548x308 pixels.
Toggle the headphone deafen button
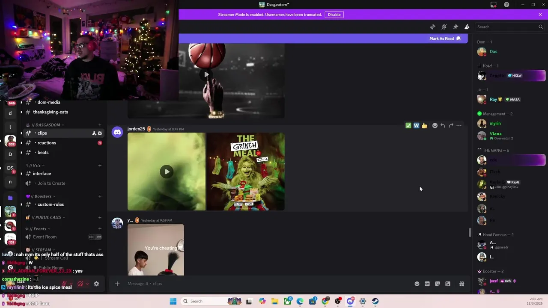[x=80, y=284]
